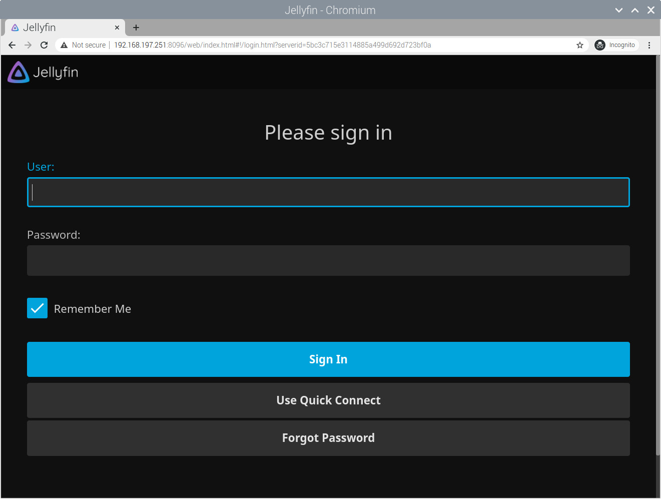Go back using browser back arrow

pos(12,45)
